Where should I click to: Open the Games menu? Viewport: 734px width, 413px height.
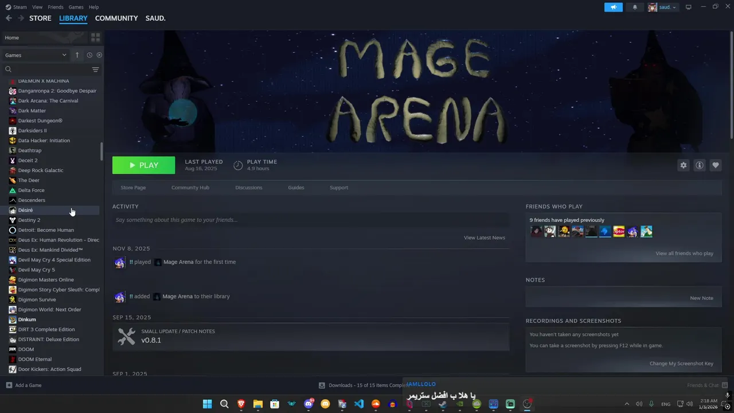tap(76, 7)
